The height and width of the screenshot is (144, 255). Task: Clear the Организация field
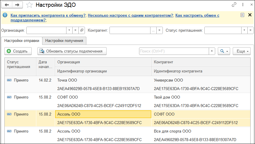pos(75,30)
